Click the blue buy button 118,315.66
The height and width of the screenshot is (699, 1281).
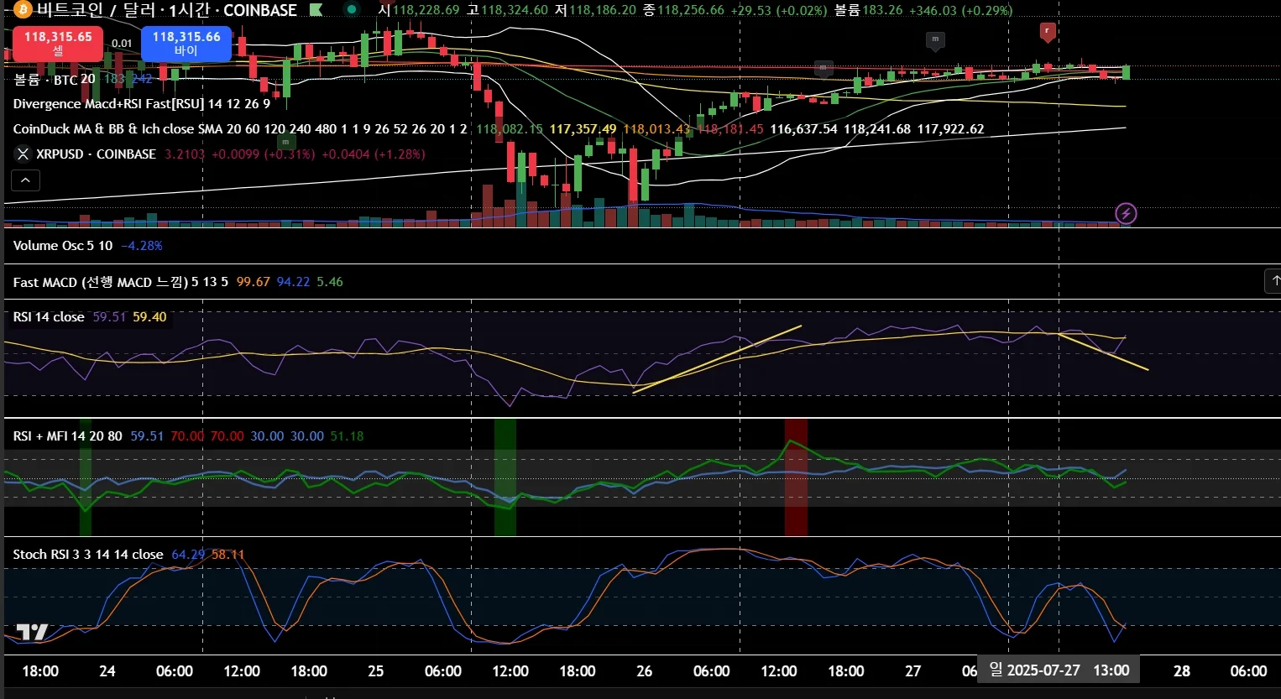[186, 43]
